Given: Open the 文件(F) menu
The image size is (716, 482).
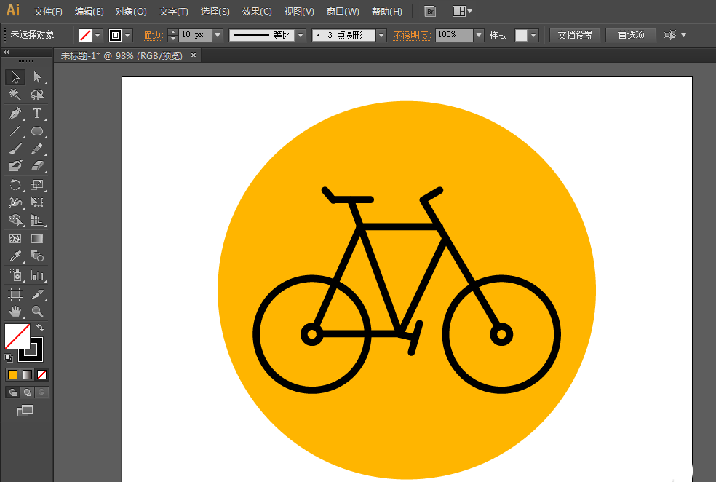Looking at the screenshot, I should pos(48,12).
